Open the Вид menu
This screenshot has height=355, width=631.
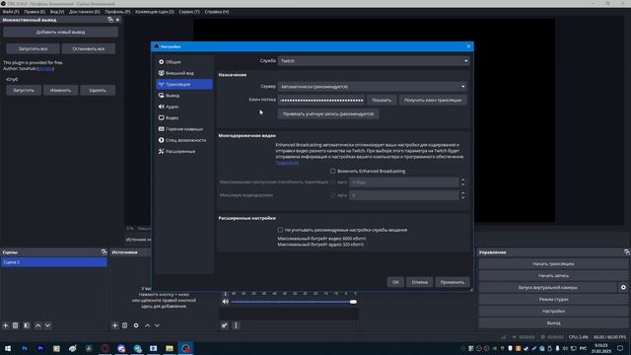[57, 12]
